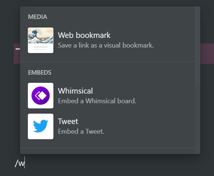Image resolution: width=214 pixels, height=176 pixels.
Task: Click 'Embed a Whimsical board.' description
Action: [x=97, y=101]
